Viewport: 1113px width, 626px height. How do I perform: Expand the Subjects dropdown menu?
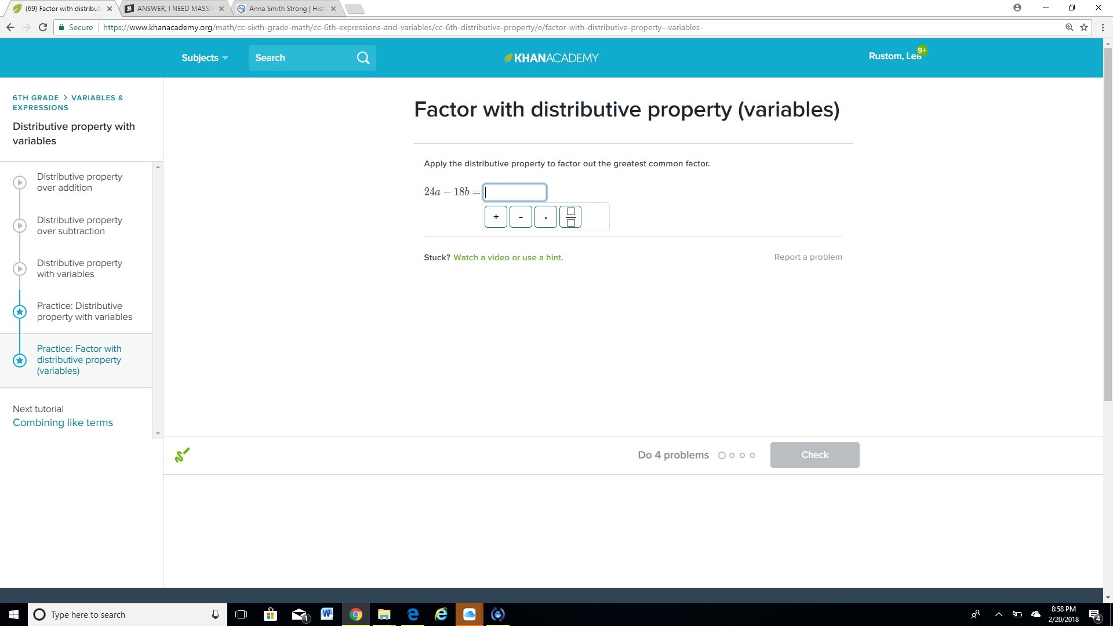point(205,58)
